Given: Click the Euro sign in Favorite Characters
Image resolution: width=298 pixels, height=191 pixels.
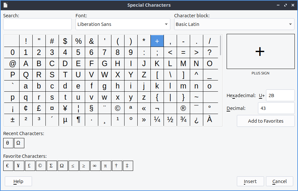Looking at the screenshot, I should pos(8,166).
